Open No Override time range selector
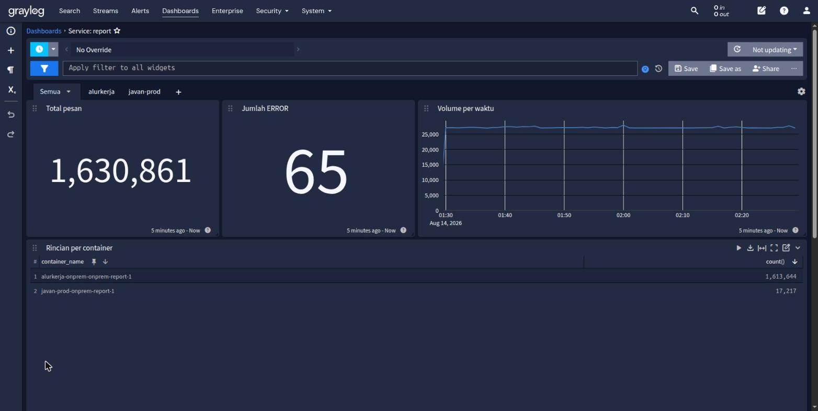818x411 pixels. (x=182, y=50)
